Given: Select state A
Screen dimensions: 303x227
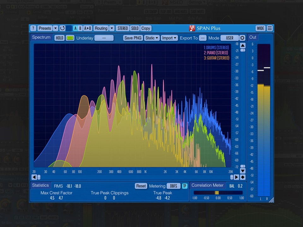Looking at the screenshot, I should 75,28.
